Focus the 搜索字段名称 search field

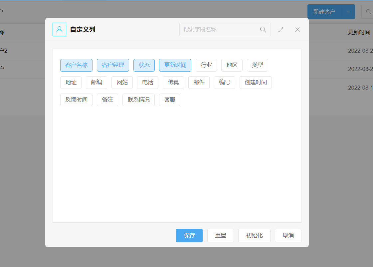pos(220,30)
